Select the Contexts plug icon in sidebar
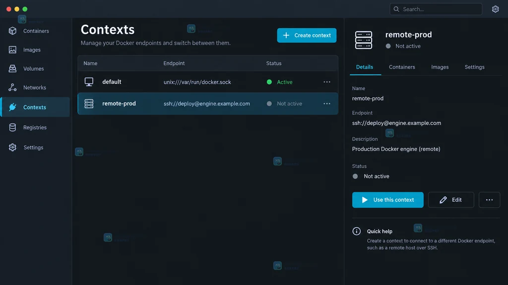 tap(12, 107)
